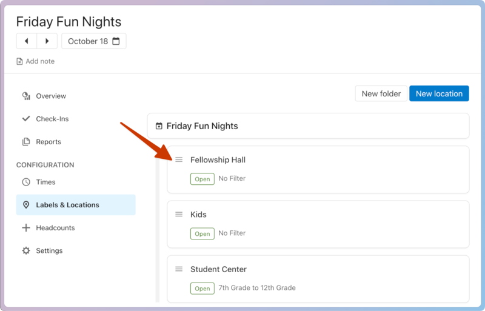
Task: Click the Fellowship Hall drag handle icon
Action: click(179, 159)
